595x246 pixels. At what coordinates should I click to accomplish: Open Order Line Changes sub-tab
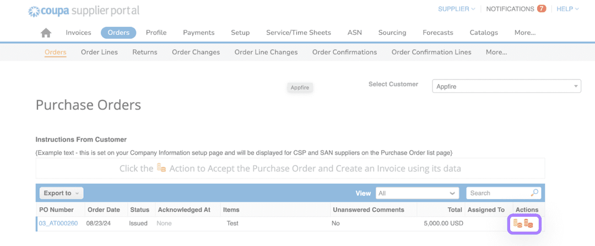pos(266,52)
